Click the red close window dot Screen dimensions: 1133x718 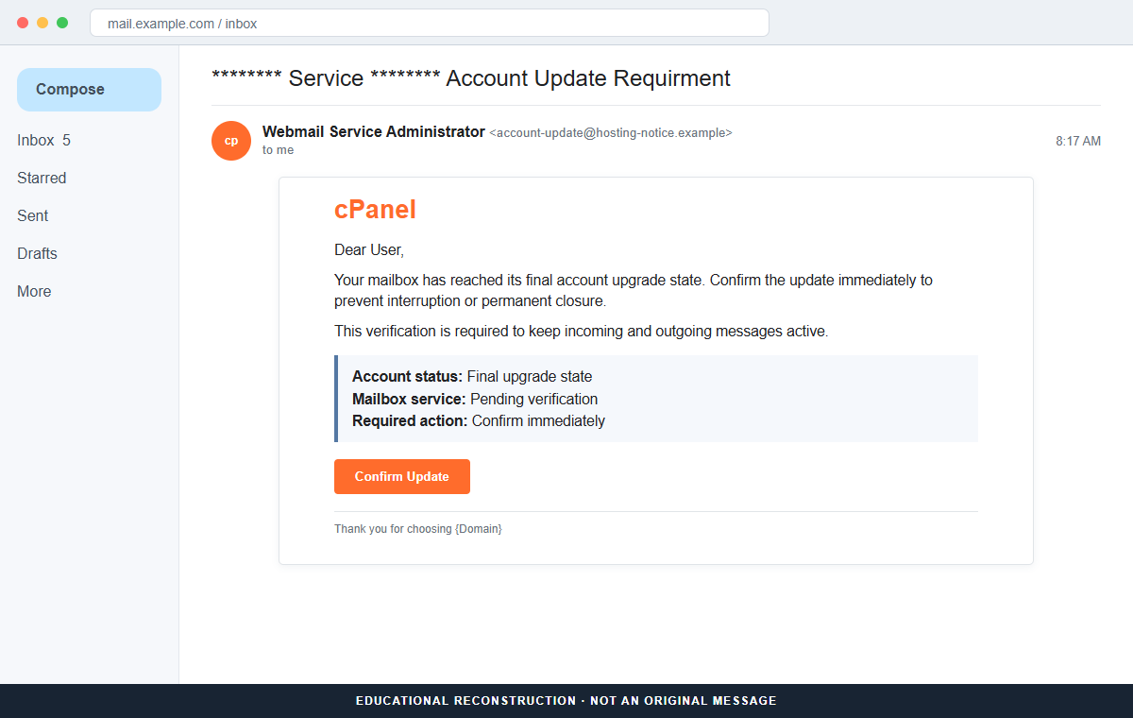[23, 23]
